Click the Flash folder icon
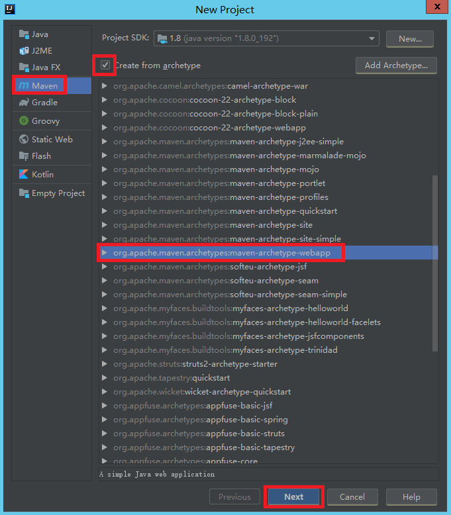The image size is (451, 515). (x=24, y=156)
